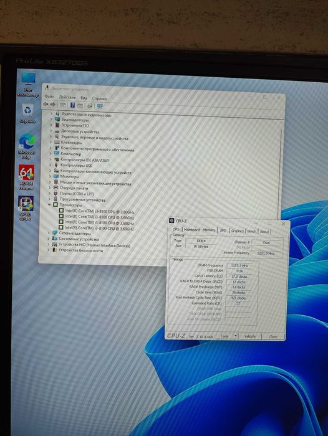Expand Устройства HID (Human Interface Devices)
Image resolution: width=328 pixels, height=436 pixels.
[49, 244]
